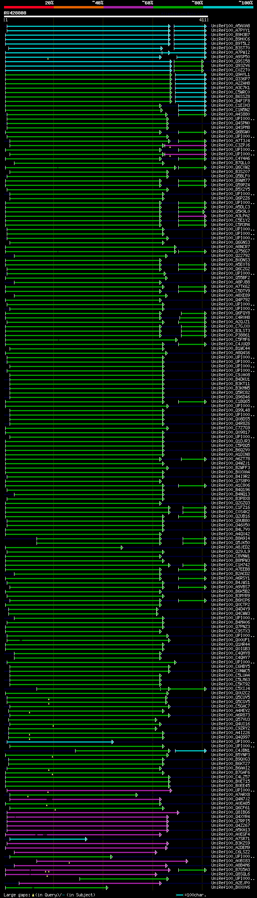Screen dimensions: 257x898
Task: Click the short cyan bar for UniRef100_A7SR71
Action: [48, 839]
